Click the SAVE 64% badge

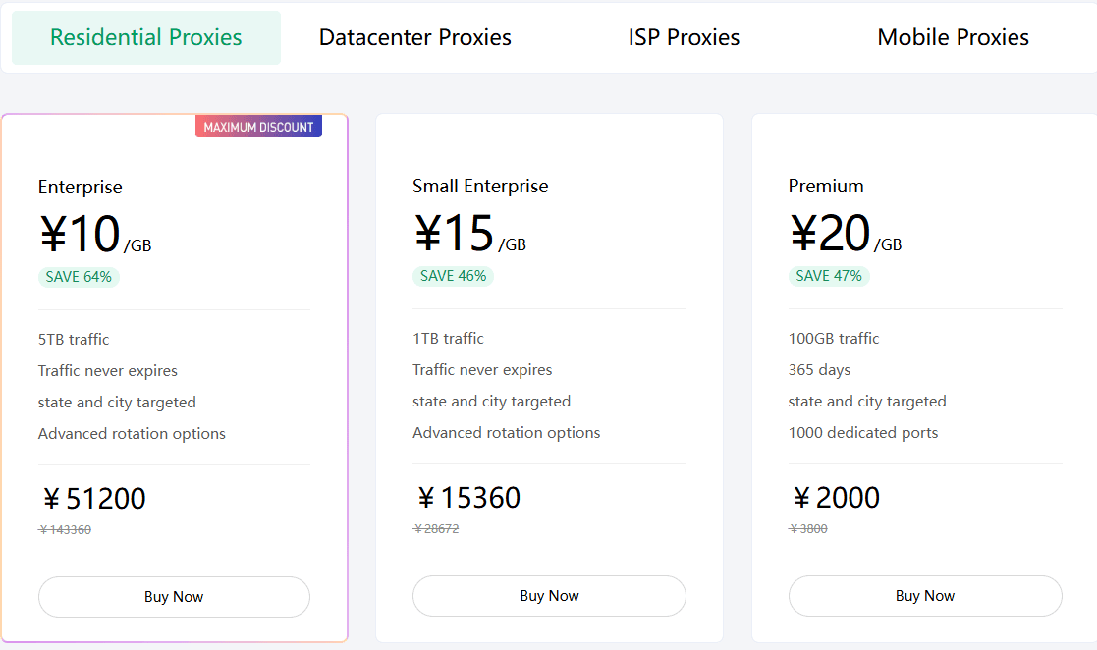click(x=79, y=277)
